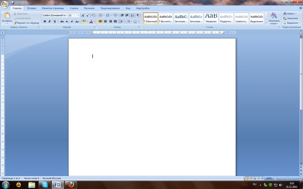
Task: Open Шрифт group dialog launcher
Action: (95, 27)
